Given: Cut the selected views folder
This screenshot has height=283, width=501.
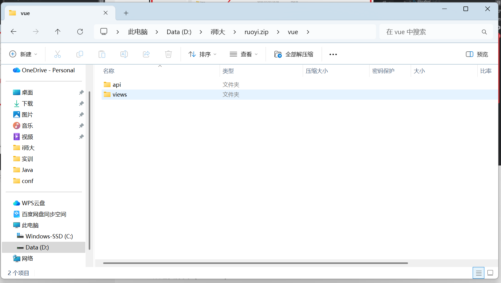Looking at the screenshot, I should pos(58,54).
